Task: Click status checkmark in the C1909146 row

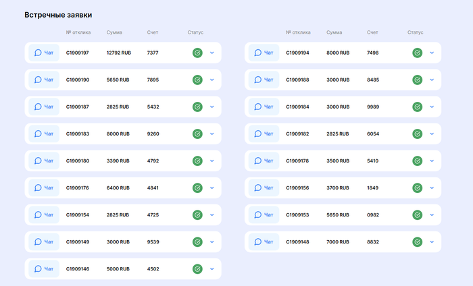Action: click(x=197, y=269)
